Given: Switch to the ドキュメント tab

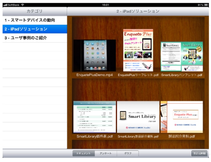Looking at the screenshot, I should click(84, 153).
